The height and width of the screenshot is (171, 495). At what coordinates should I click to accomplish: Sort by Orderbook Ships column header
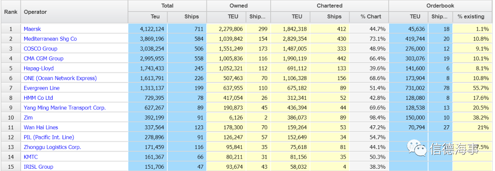tap(440, 17)
